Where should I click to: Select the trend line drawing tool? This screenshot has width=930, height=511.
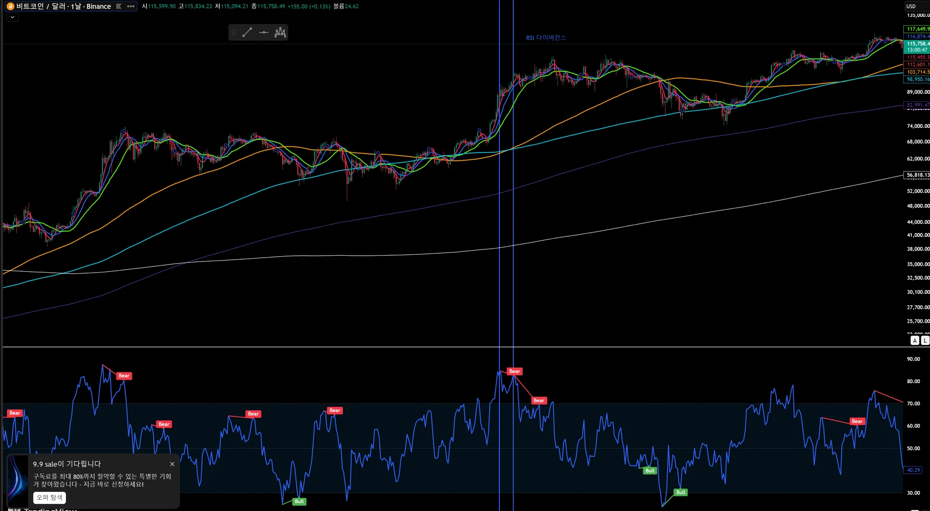247,32
